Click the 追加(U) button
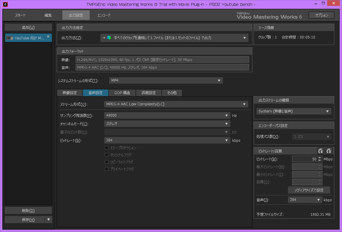The height and width of the screenshot is (232, 342). (28, 28)
